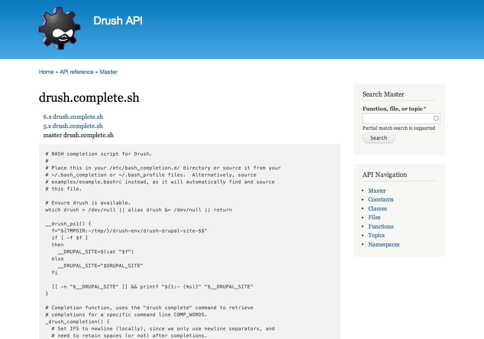484x339 pixels.
Task: Click the '_drush_completion() {' line
Action: (77, 322)
